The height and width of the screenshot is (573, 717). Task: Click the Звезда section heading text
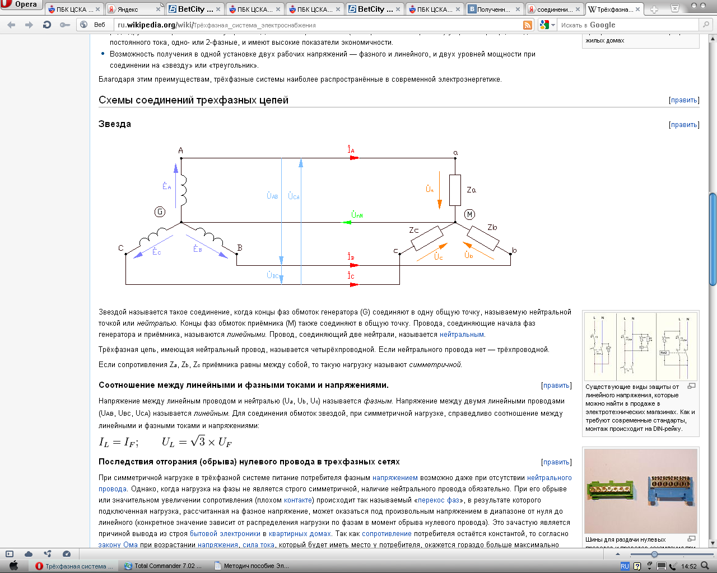click(x=115, y=124)
